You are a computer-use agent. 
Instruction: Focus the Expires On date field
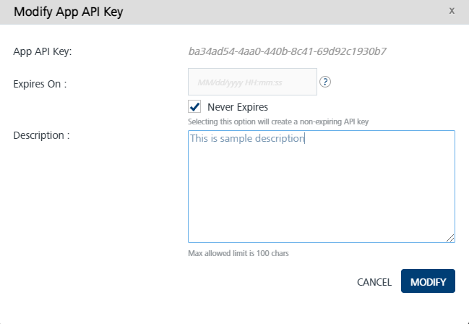(x=252, y=82)
